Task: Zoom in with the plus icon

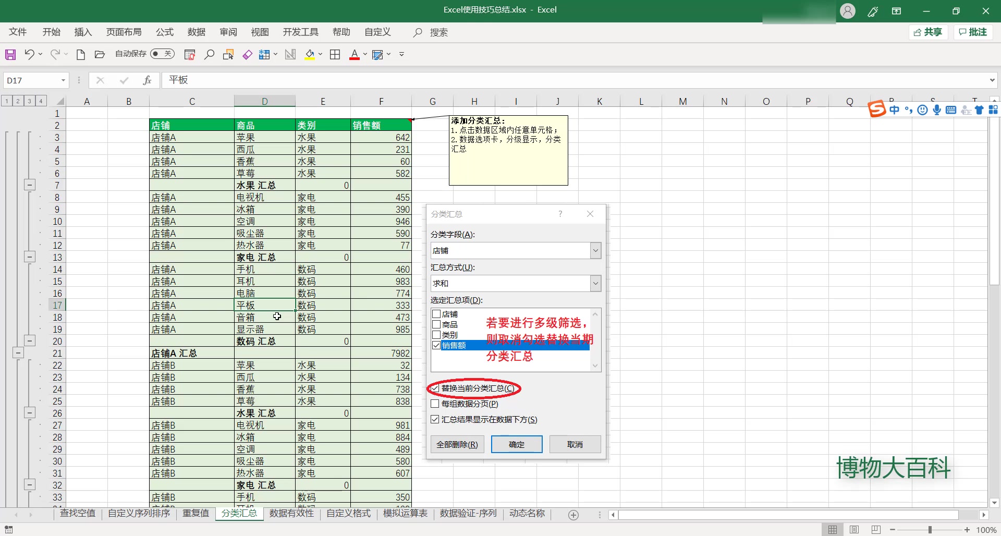Action: click(x=967, y=530)
